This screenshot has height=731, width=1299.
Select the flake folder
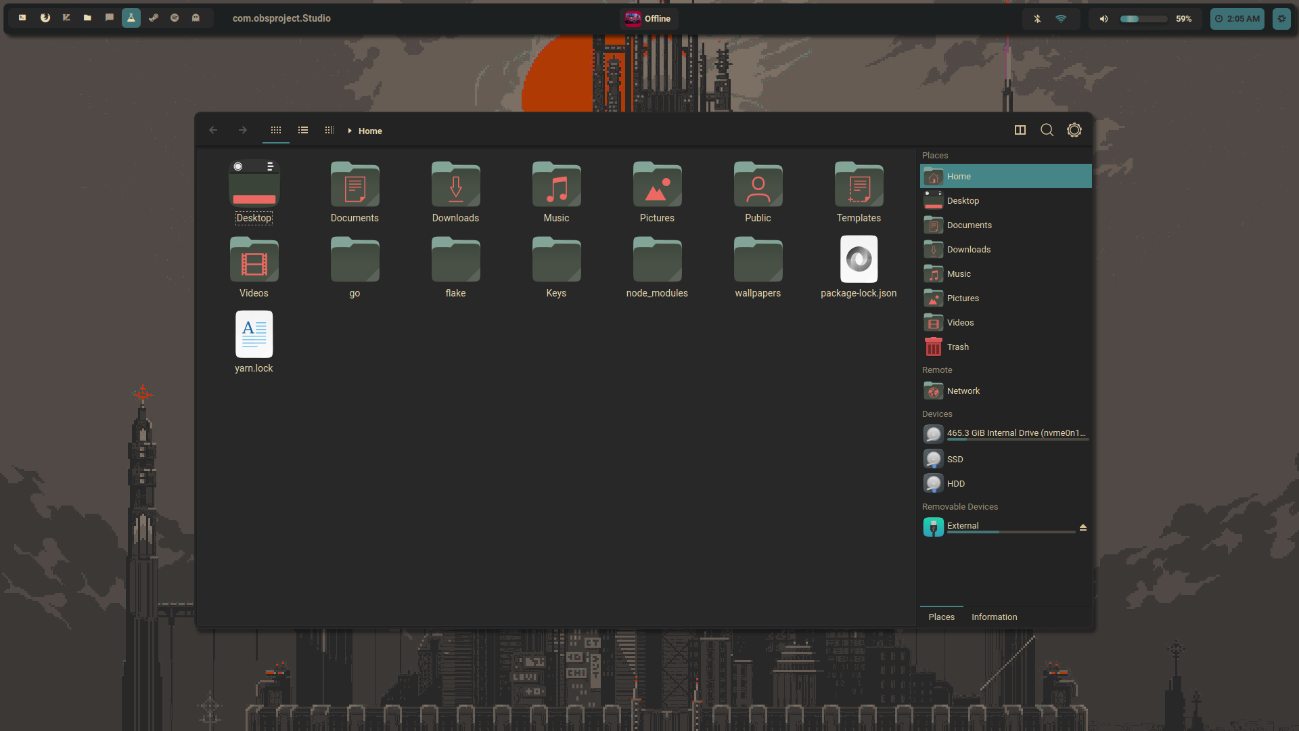455,267
